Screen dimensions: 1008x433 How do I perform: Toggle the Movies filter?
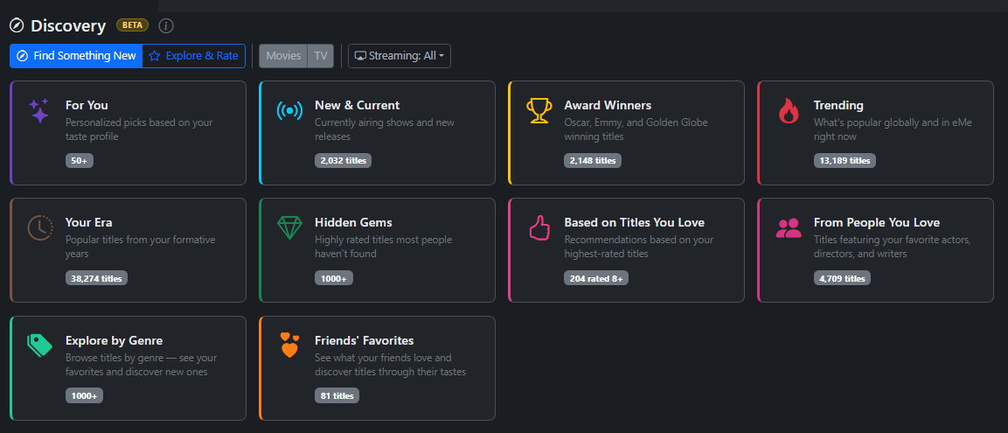tap(283, 56)
